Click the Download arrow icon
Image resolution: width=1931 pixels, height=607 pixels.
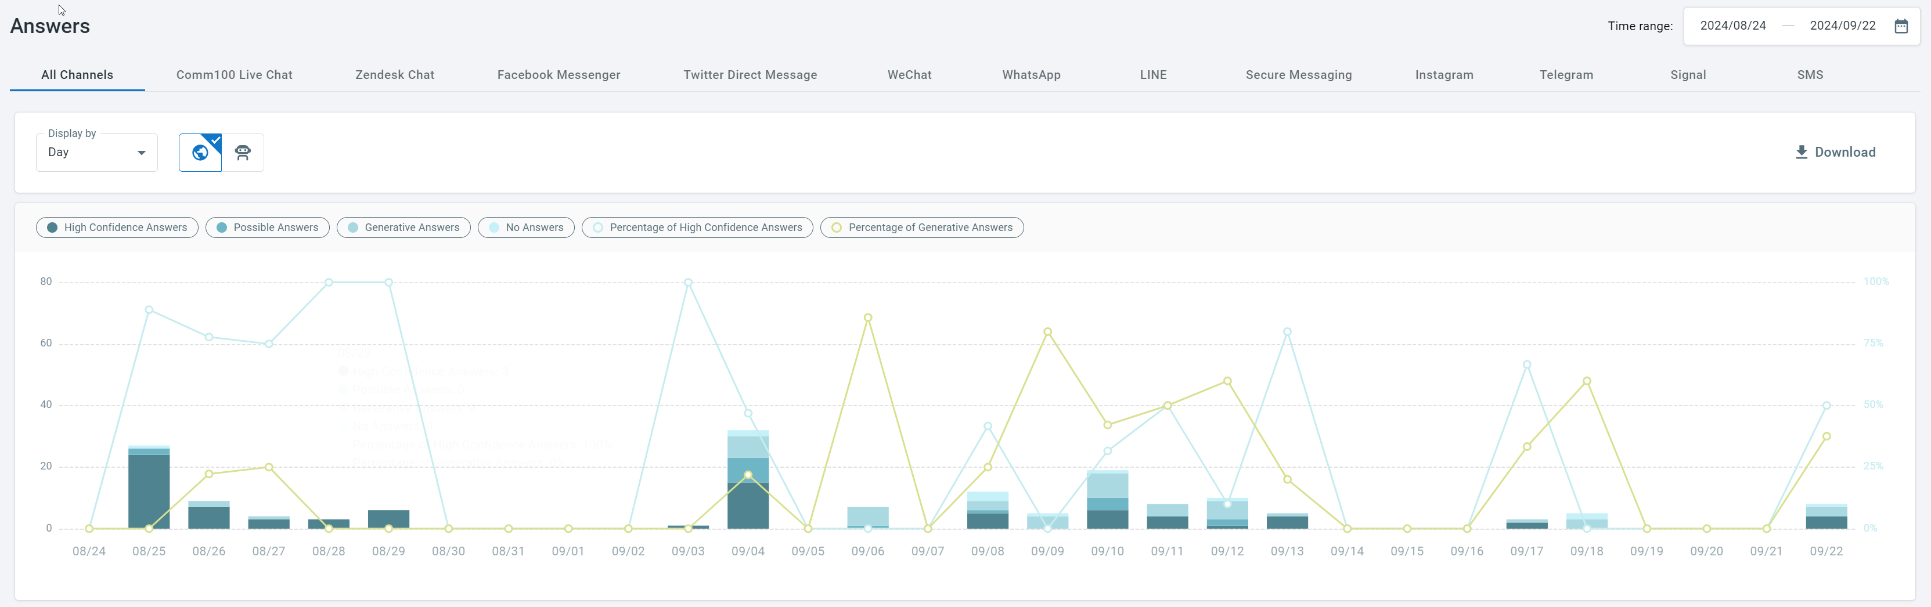point(1802,152)
